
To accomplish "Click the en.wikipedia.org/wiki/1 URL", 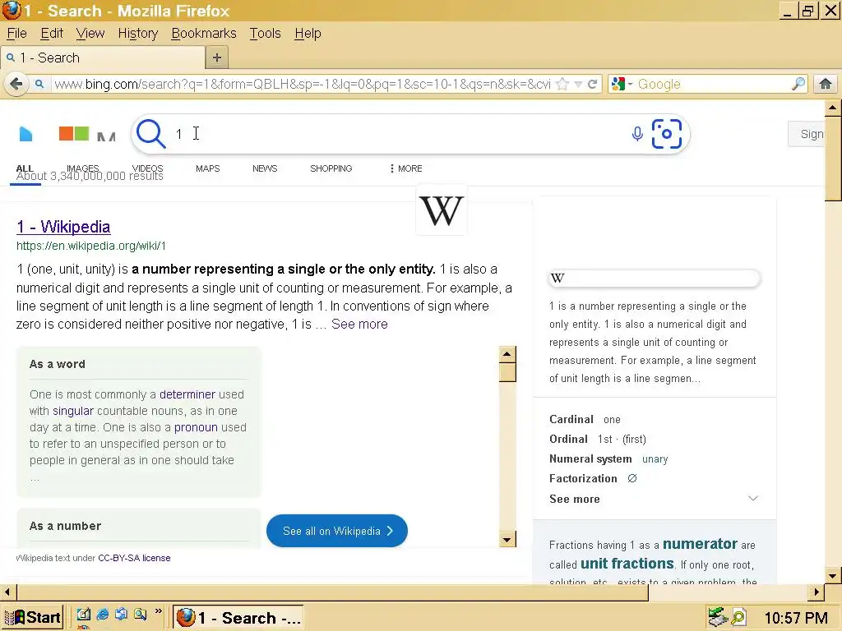I will [90, 246].
